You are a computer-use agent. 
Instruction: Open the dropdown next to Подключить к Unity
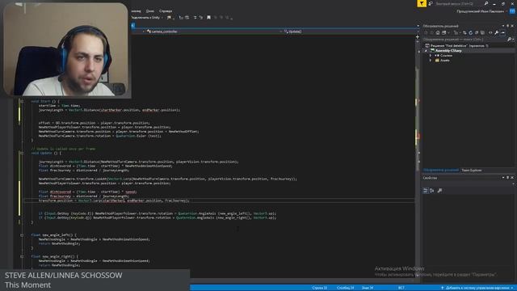pos(162,18)
